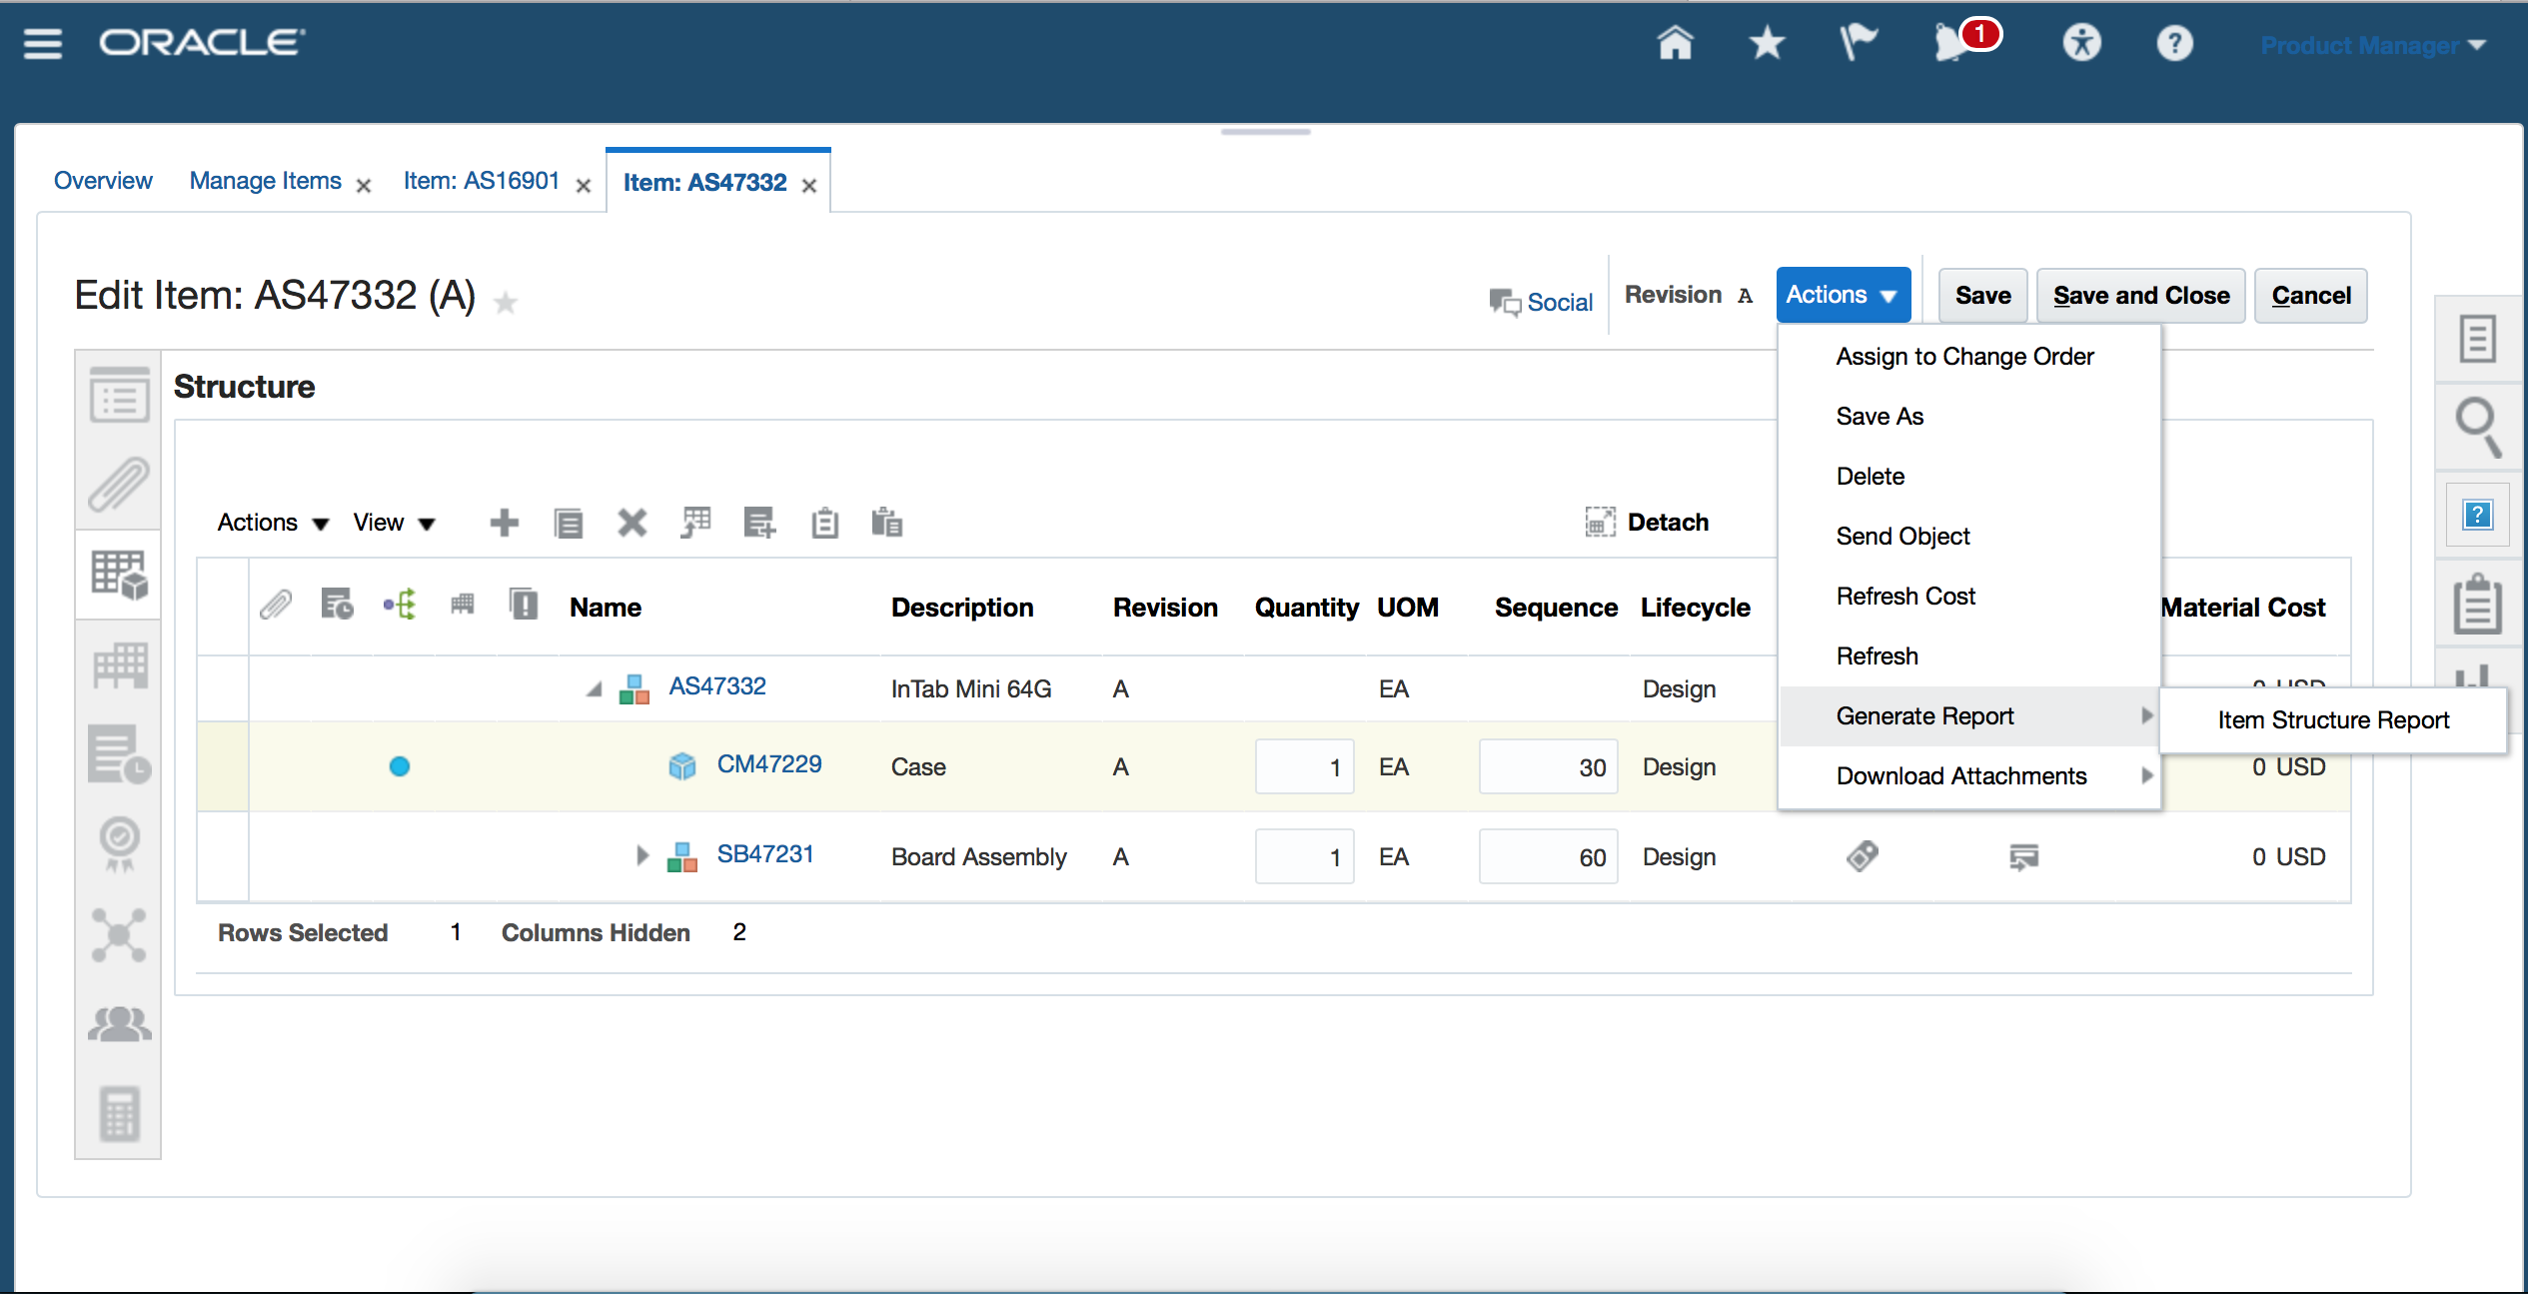This screenshot has width=2528, height=1294.
Task: Select the AS47332 row selector cell
Action: (x=223, y=688)
